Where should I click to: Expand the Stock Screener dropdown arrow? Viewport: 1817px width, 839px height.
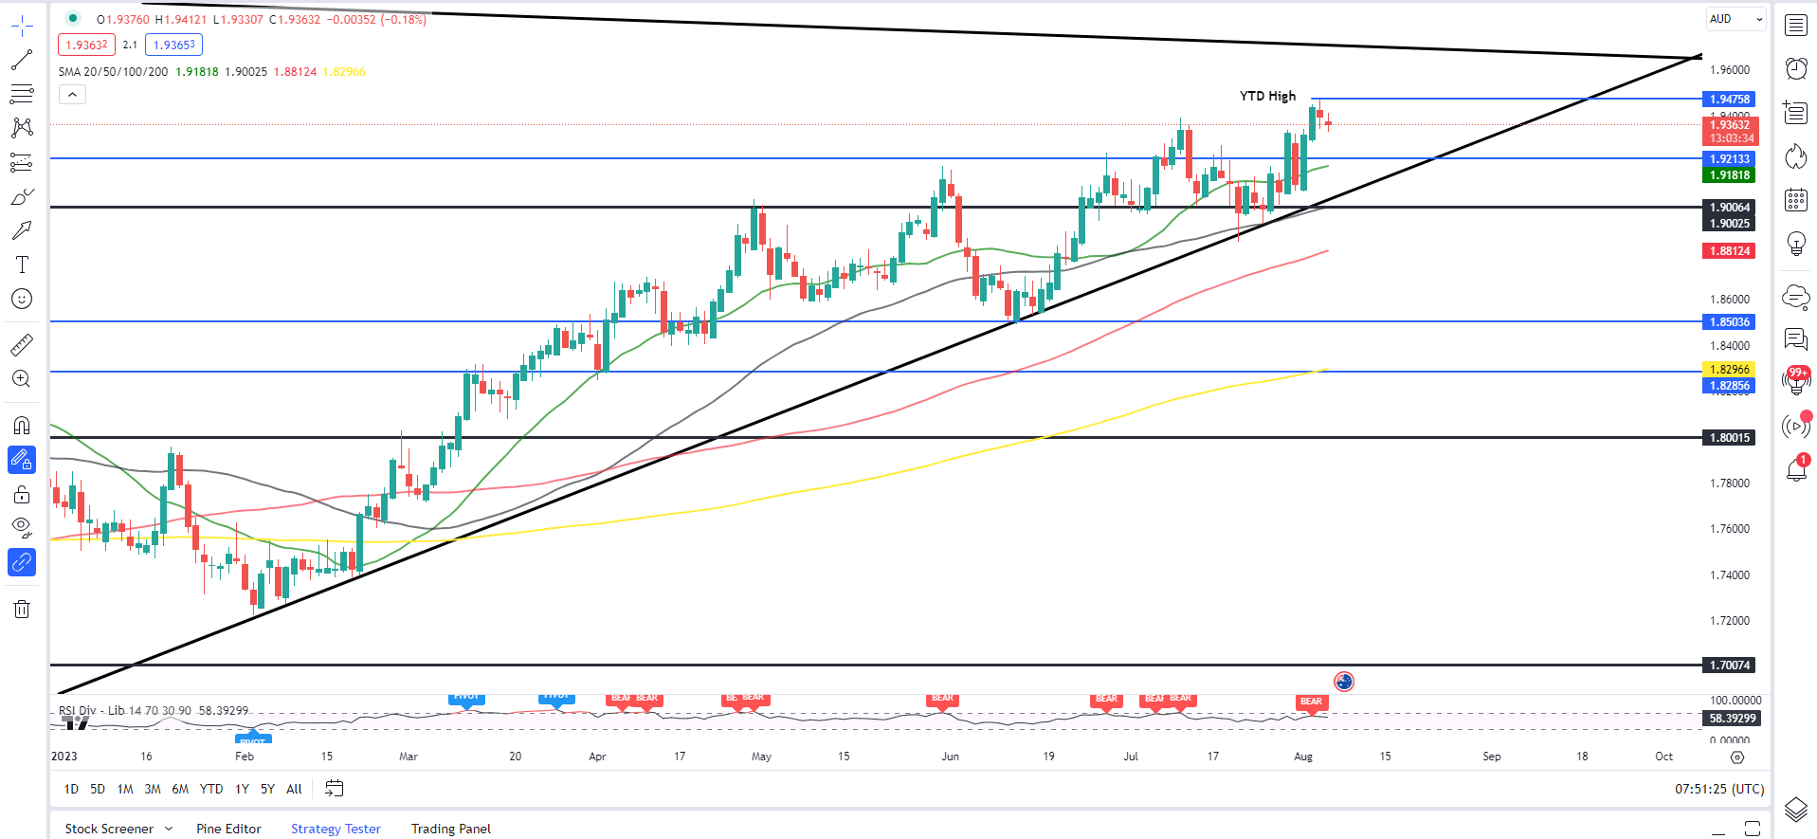tap(169, 829)
